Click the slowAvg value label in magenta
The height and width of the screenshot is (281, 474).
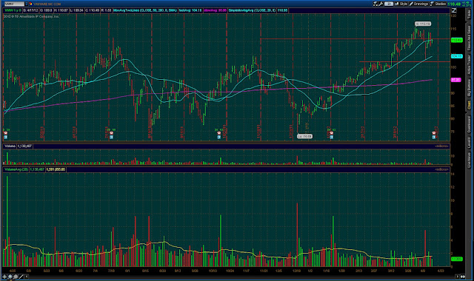point(216,10)
